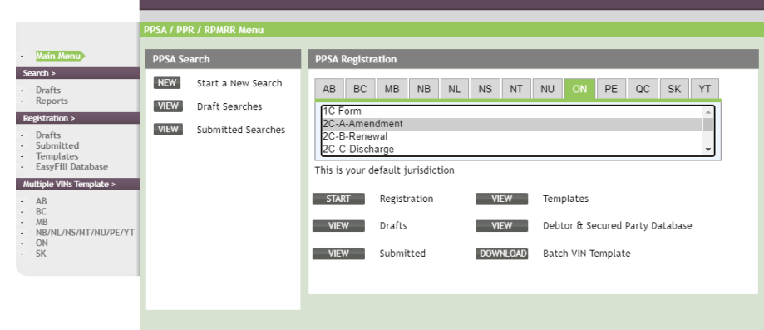Click VIEW button for Submitted registrations
Screen dimensions: 764x330
(338, 254)
